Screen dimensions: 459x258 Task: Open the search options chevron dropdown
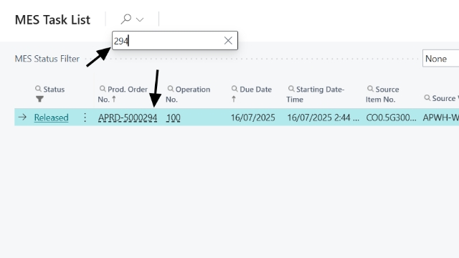pos(140,19)
